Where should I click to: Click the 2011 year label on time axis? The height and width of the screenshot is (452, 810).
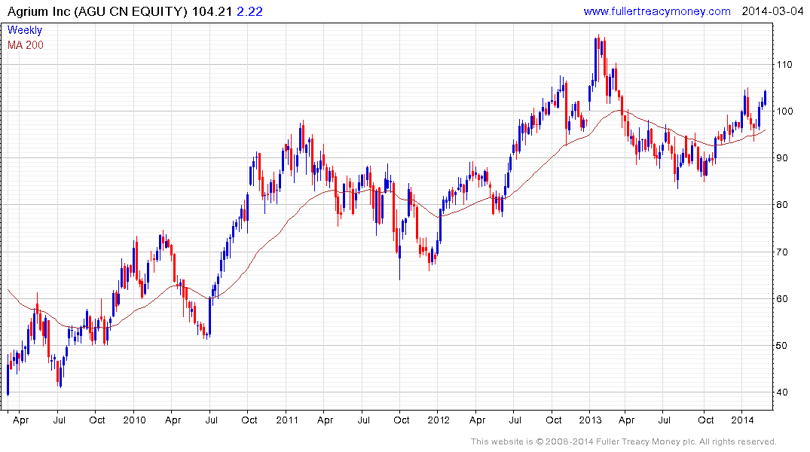287,420
